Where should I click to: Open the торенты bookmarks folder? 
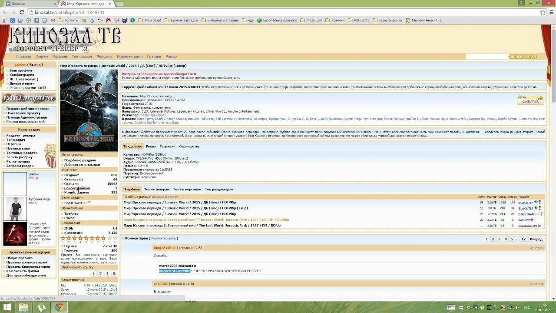pyautogui.click(x=68, y=20)
